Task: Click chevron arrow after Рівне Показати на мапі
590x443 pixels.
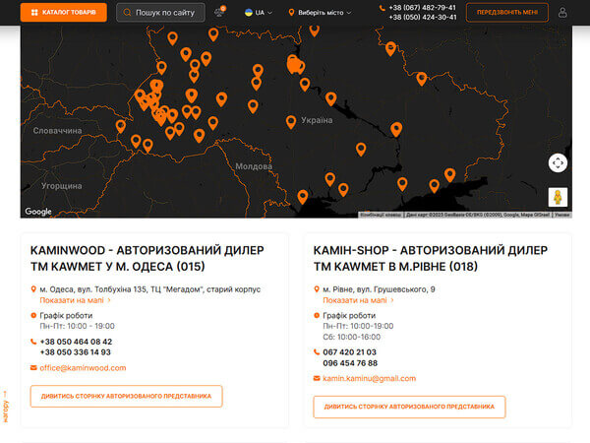Action: [392, 300]
